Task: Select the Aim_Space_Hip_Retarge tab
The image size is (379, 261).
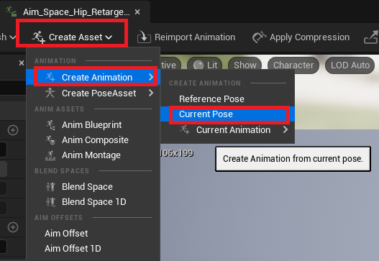Action: 76,12
